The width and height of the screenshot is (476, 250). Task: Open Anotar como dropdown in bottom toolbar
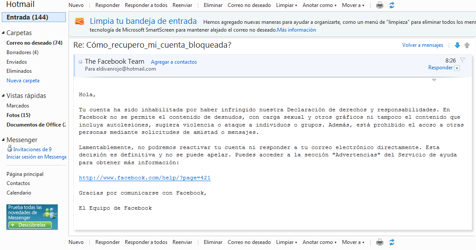(x=320, y=242)
